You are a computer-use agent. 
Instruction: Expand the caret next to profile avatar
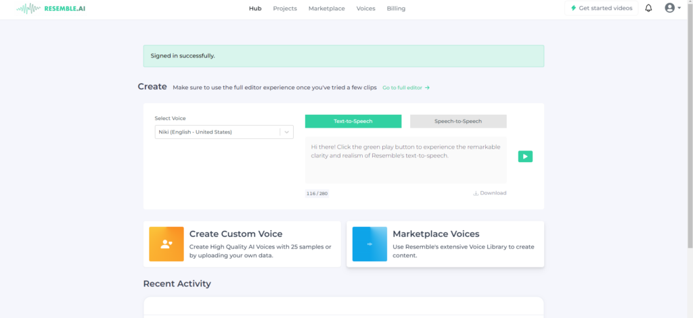click(679, 8)
